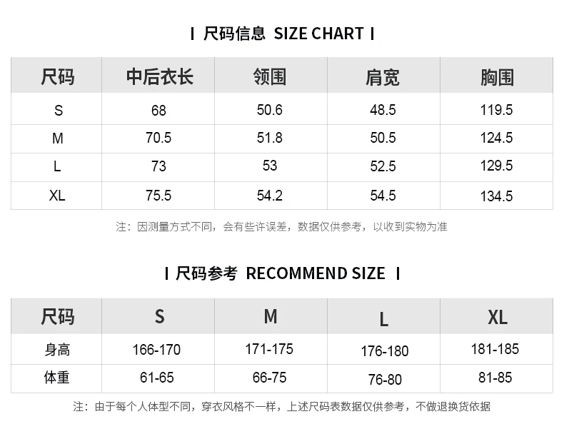Click the 70.5 length cell for size M
Image resolution: width=564 pixels, height=429 pixels.
coord(158,138)
